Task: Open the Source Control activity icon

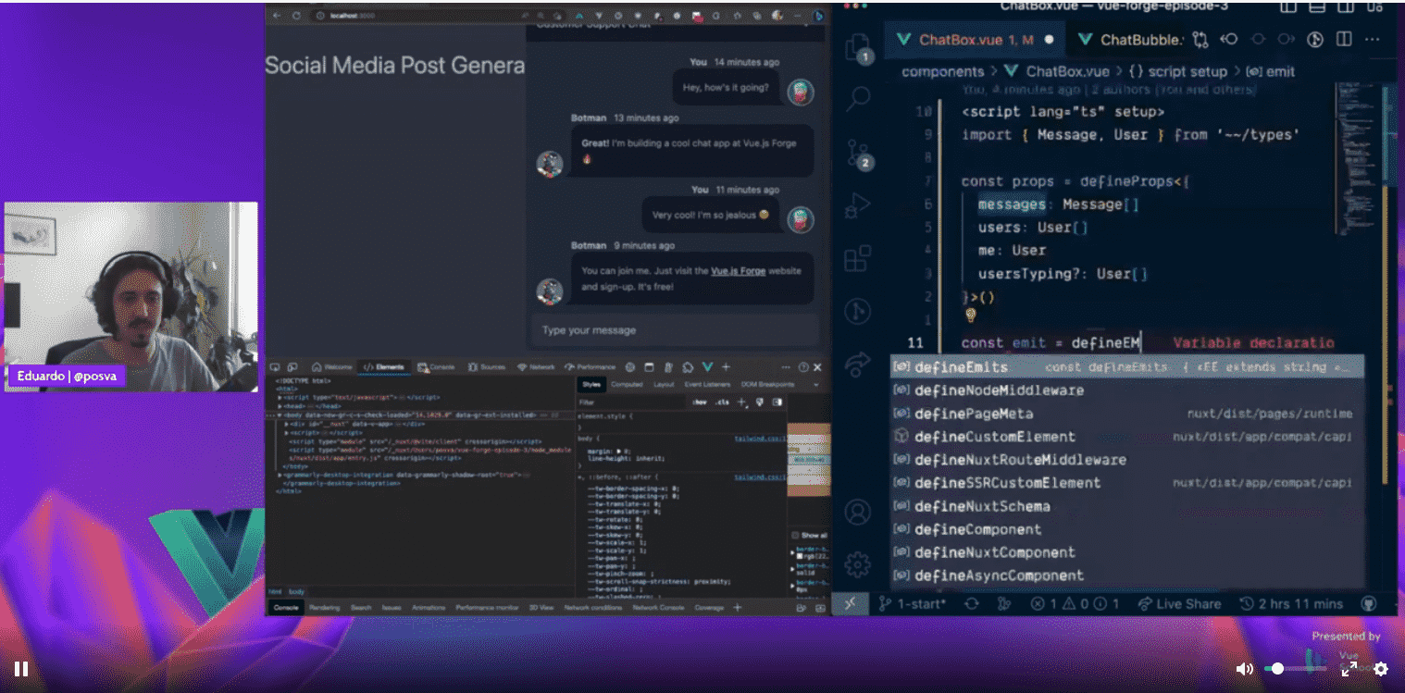Action: pyautogui.click(x=858, y=153)
